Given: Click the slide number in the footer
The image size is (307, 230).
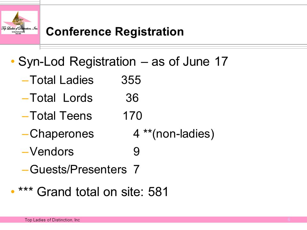Looking at the screenshot, I should (289, 219).
